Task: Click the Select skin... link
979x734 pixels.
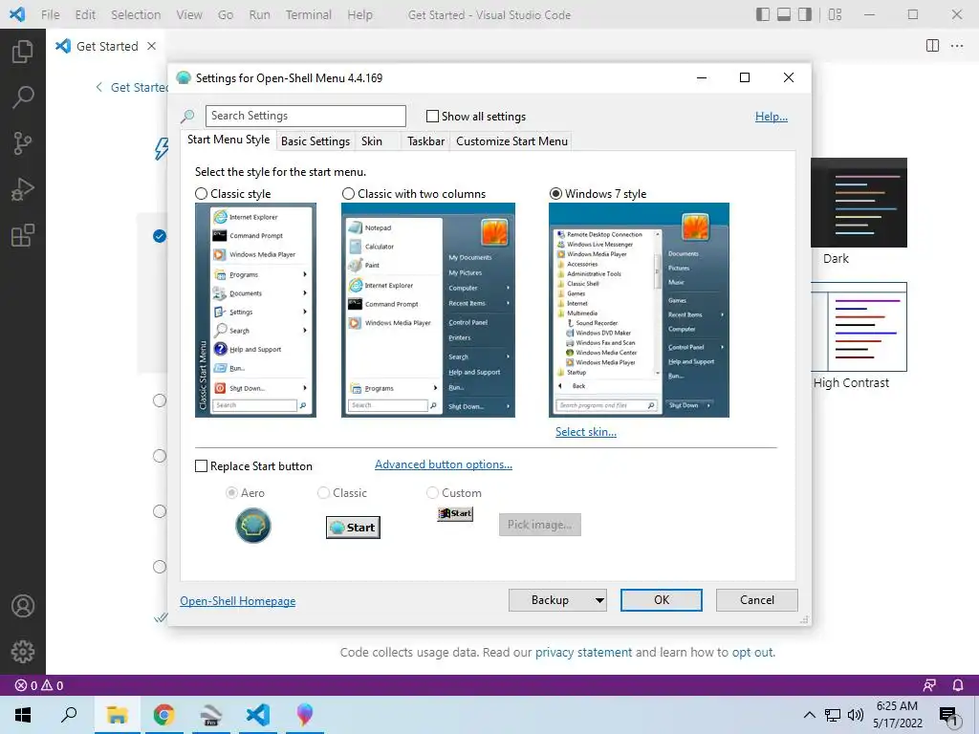Action: 586,432
